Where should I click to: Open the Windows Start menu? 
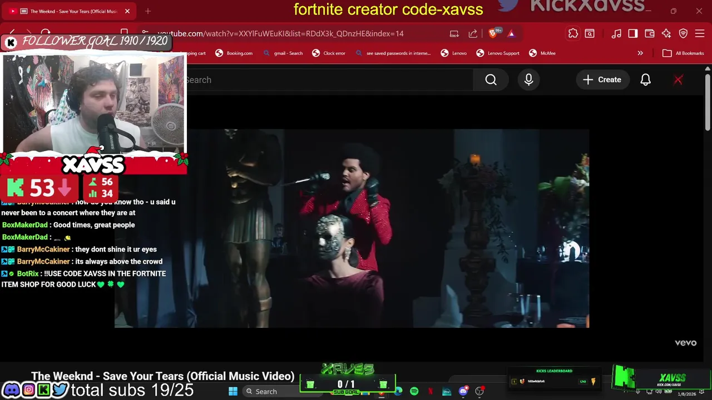pyautogui.click(x=233, y=392)
